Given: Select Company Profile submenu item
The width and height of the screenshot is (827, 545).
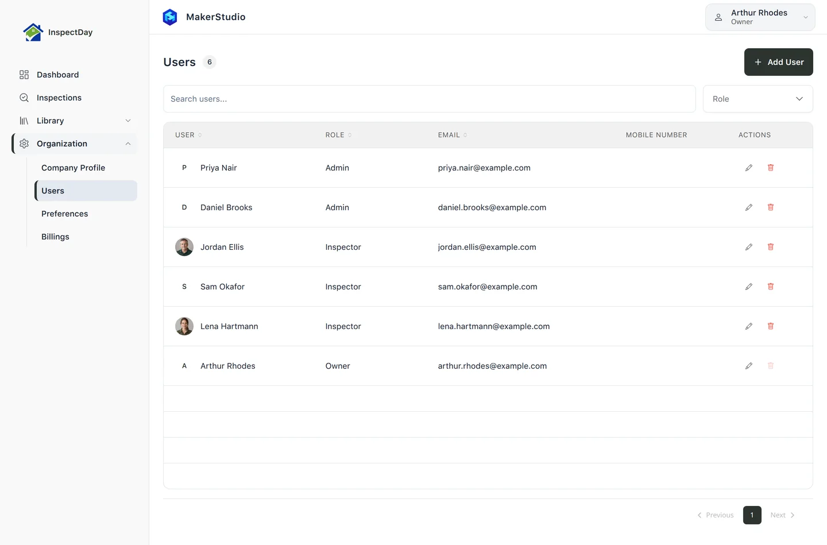Looking at the screenshot, I should point(86,168).
